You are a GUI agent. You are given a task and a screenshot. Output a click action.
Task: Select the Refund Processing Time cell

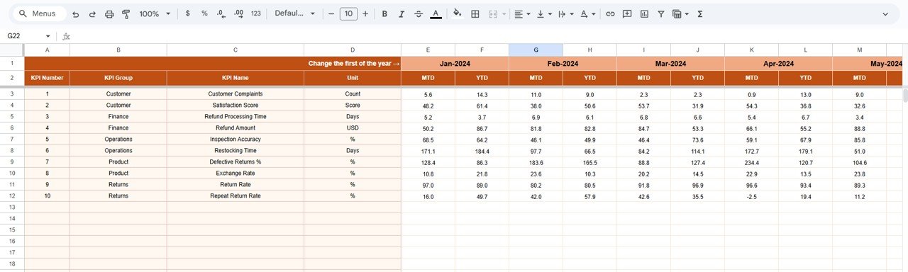[236, 116]
